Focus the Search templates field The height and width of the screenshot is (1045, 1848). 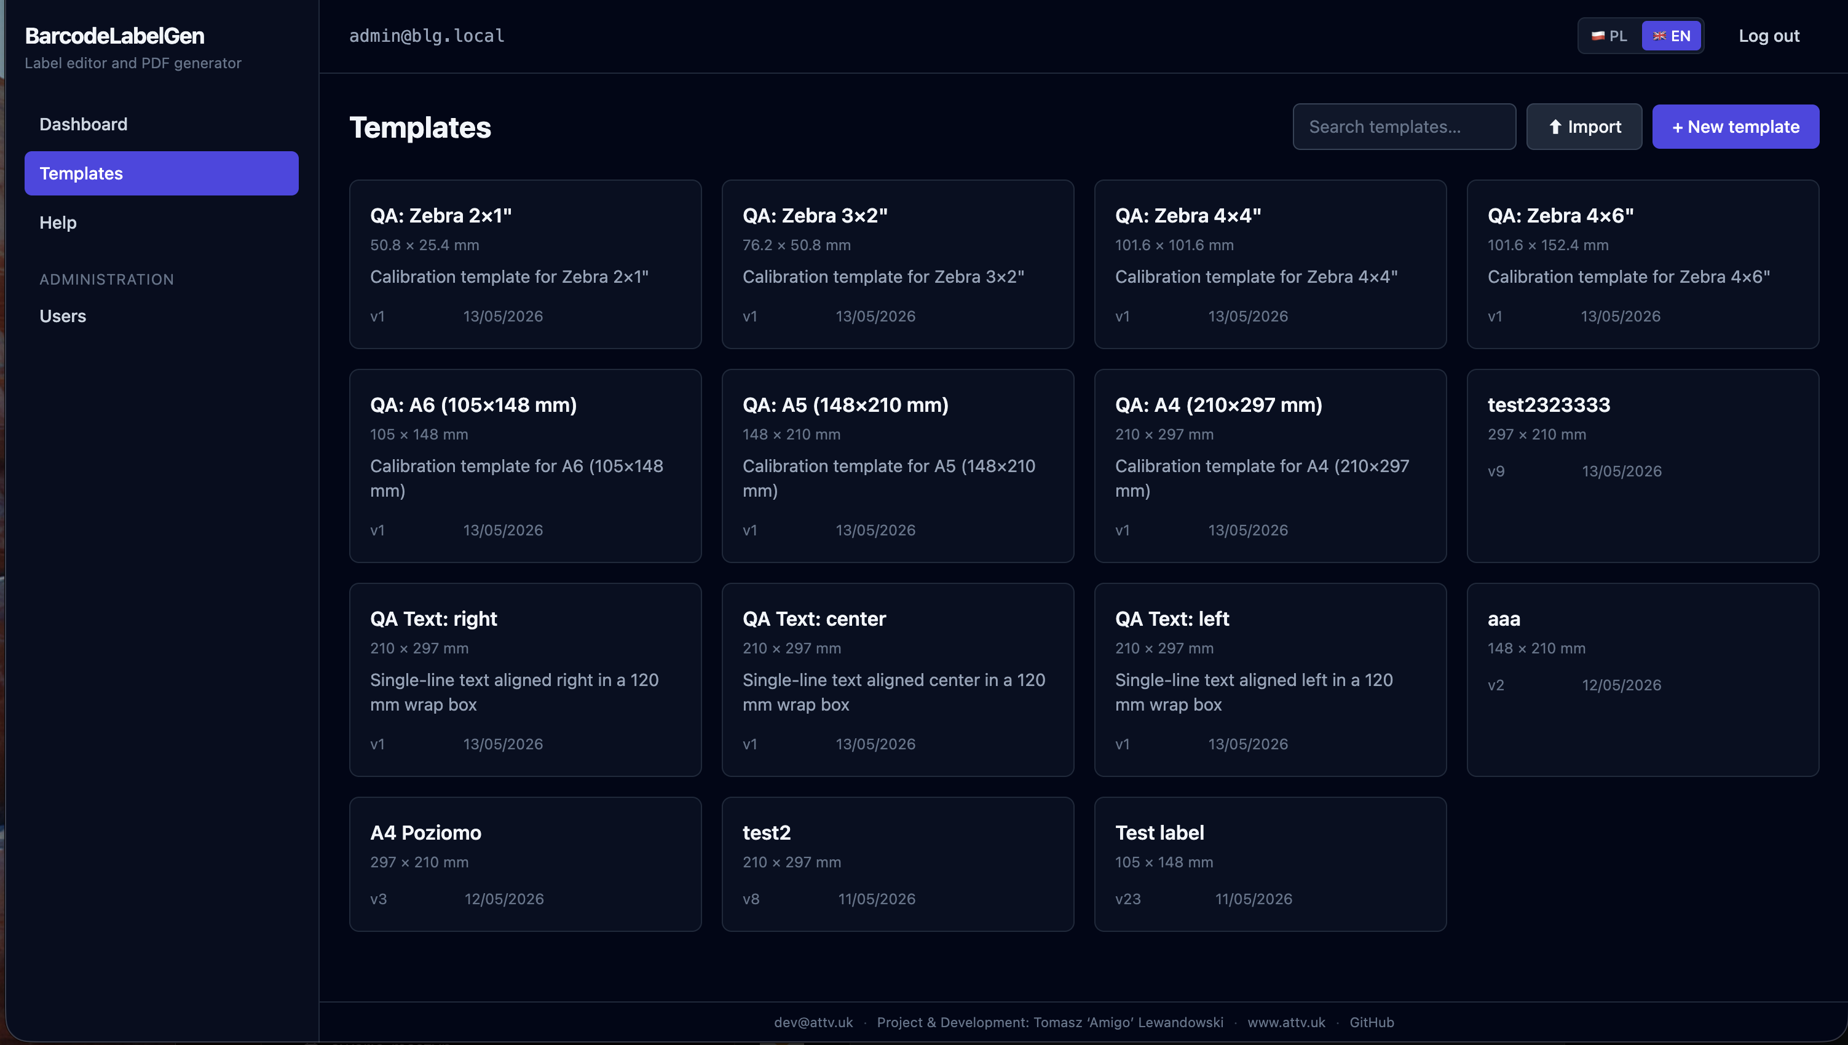click(x=1404, y=126)
